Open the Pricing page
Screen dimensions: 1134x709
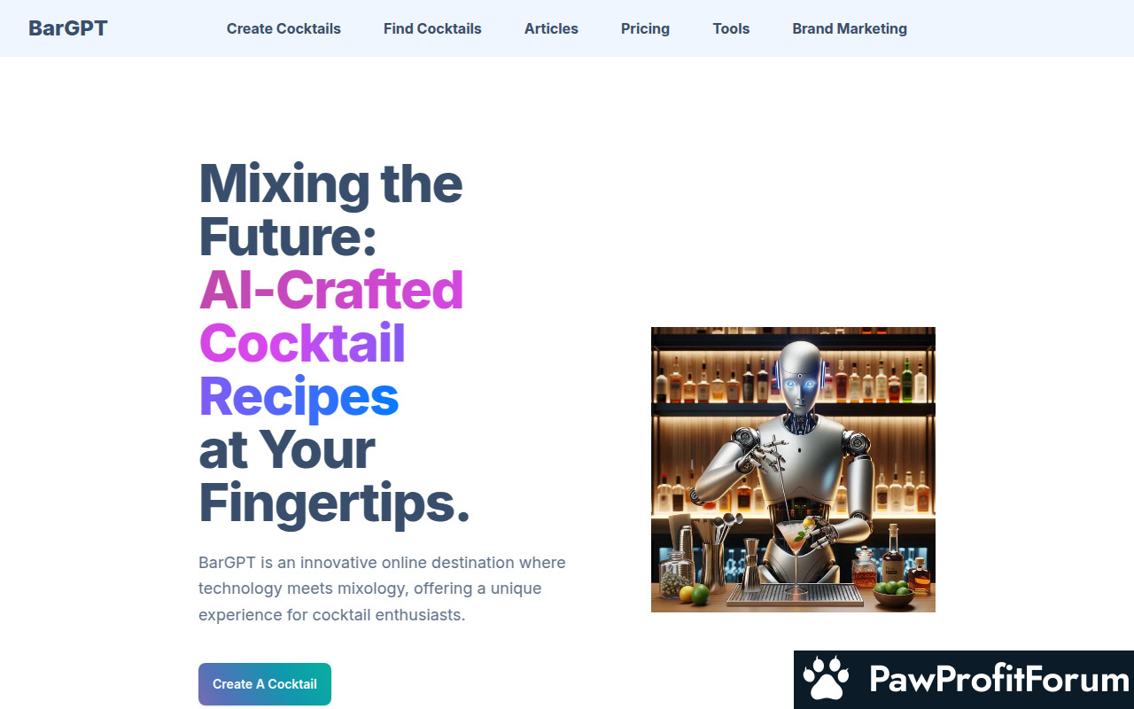645,28
